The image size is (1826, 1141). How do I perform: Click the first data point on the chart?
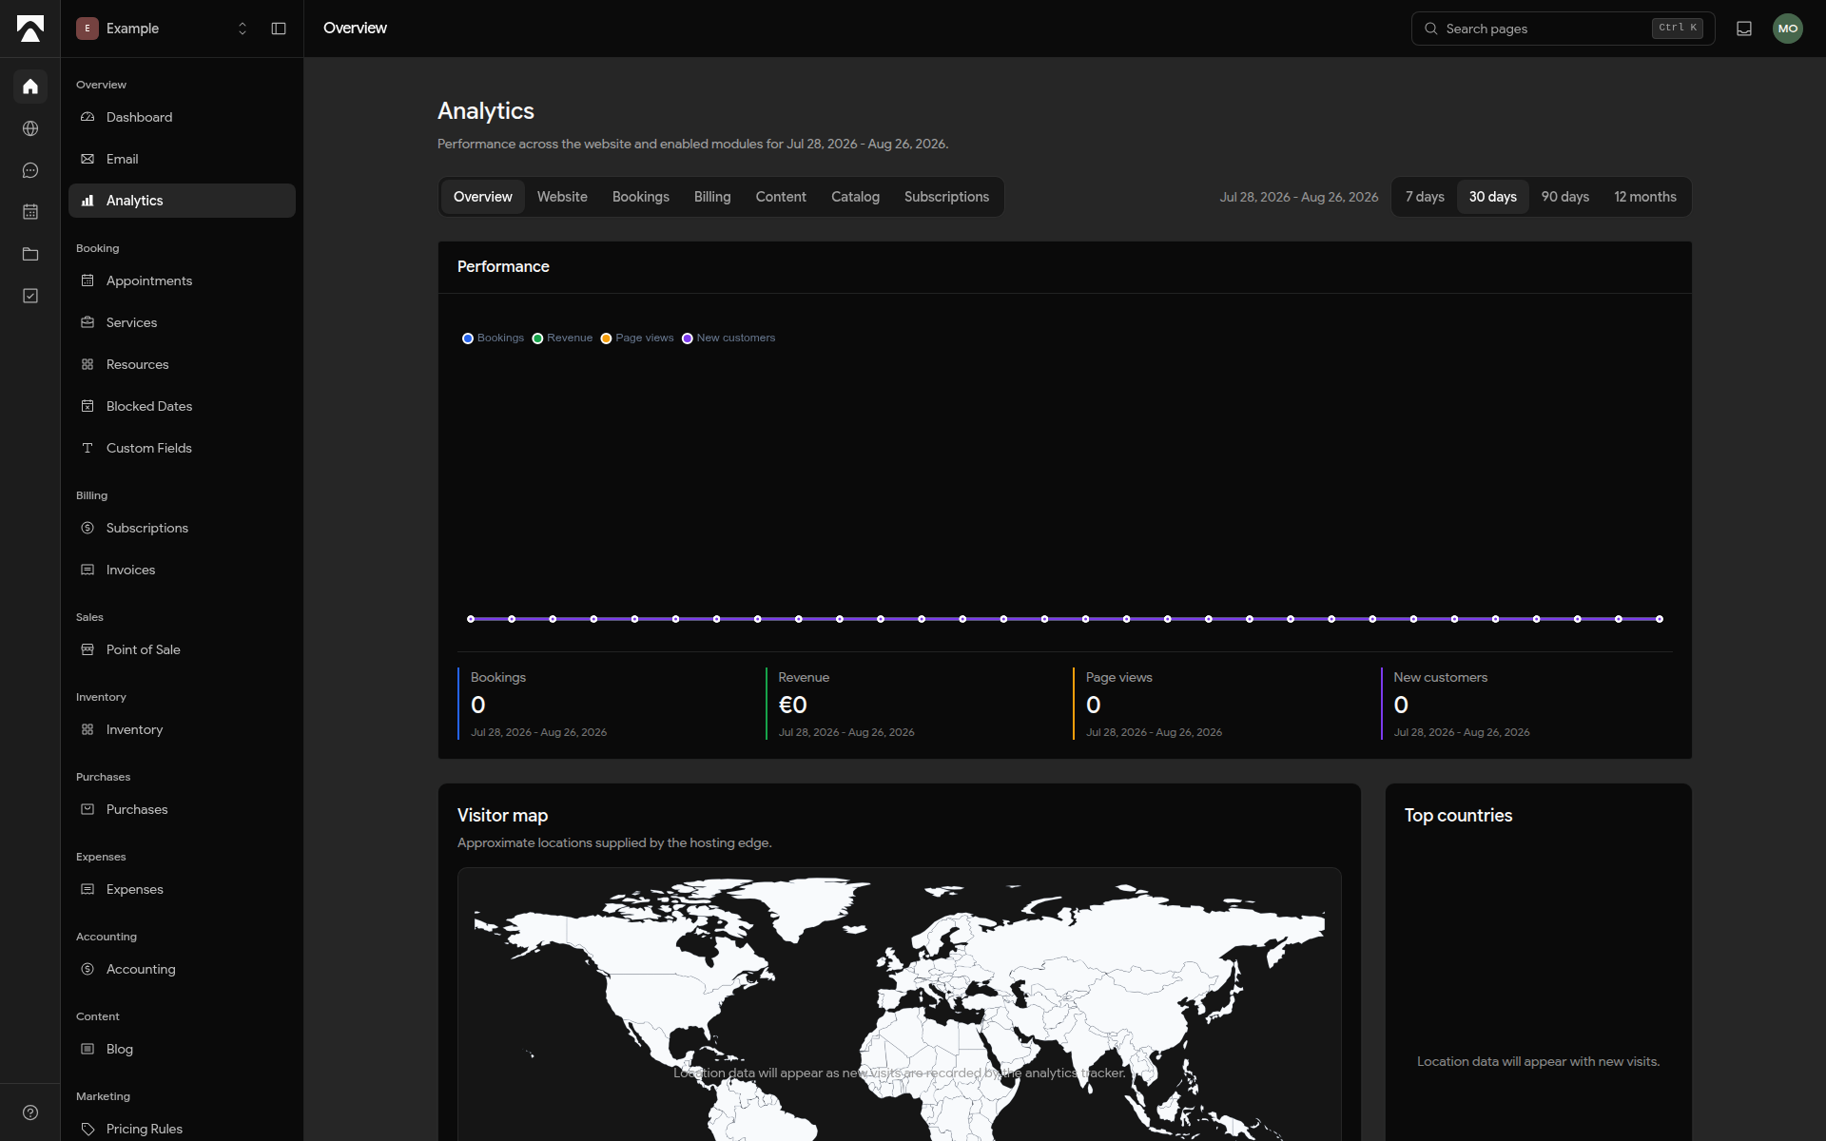(x=471, y=619)
